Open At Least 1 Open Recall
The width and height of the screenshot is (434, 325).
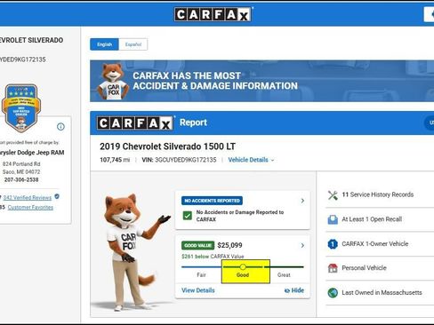click(x=372, y=219)
